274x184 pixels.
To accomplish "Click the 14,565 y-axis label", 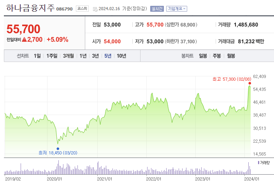I will [260, 154].
